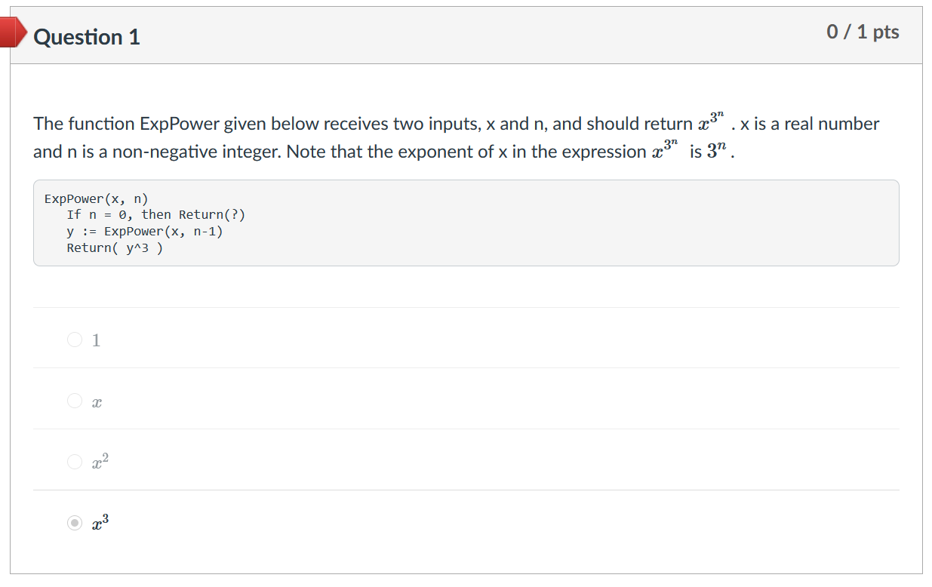Click the red bookmark flag beside Question 1

coord(9,32)
